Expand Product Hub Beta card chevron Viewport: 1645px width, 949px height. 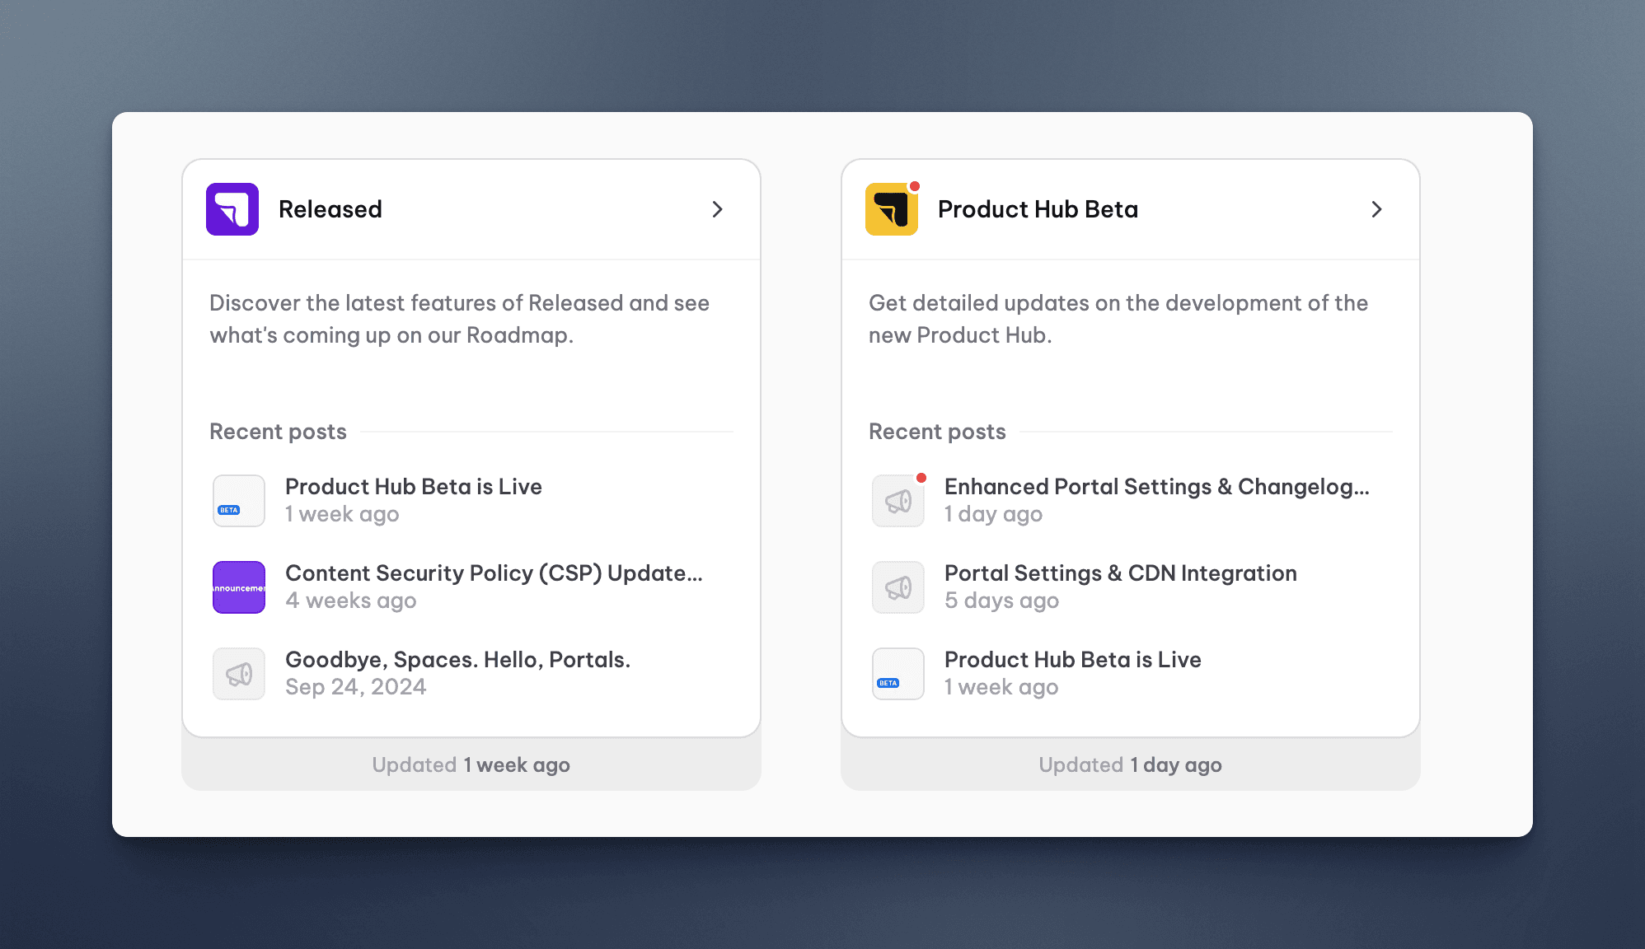pyautogui.click(x=1376, y=209)
